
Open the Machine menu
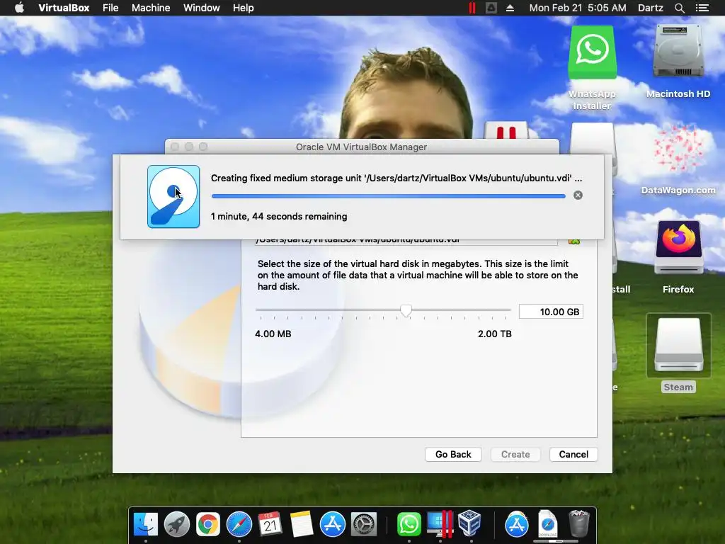click(151, 8)
